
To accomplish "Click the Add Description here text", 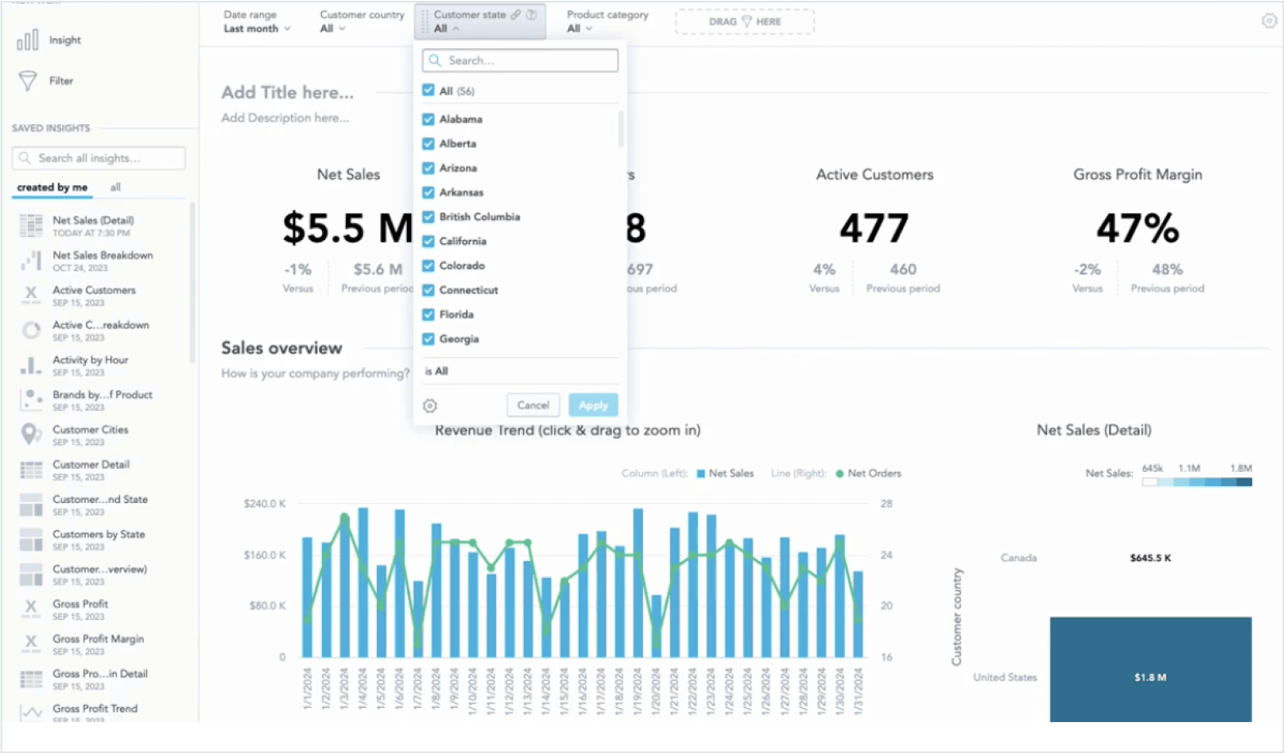I will pyautogui.click(x=285, y=118).
